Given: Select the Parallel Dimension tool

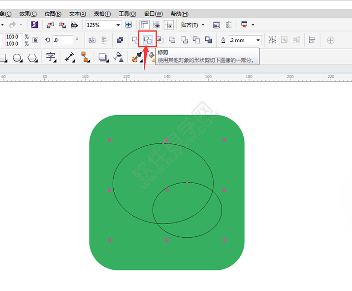Looking at the screenshot, I should [x=69, y=58].
